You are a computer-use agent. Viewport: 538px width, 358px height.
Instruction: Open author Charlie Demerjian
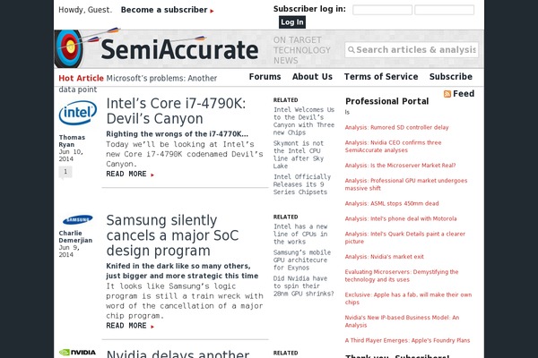coord(75,236)
